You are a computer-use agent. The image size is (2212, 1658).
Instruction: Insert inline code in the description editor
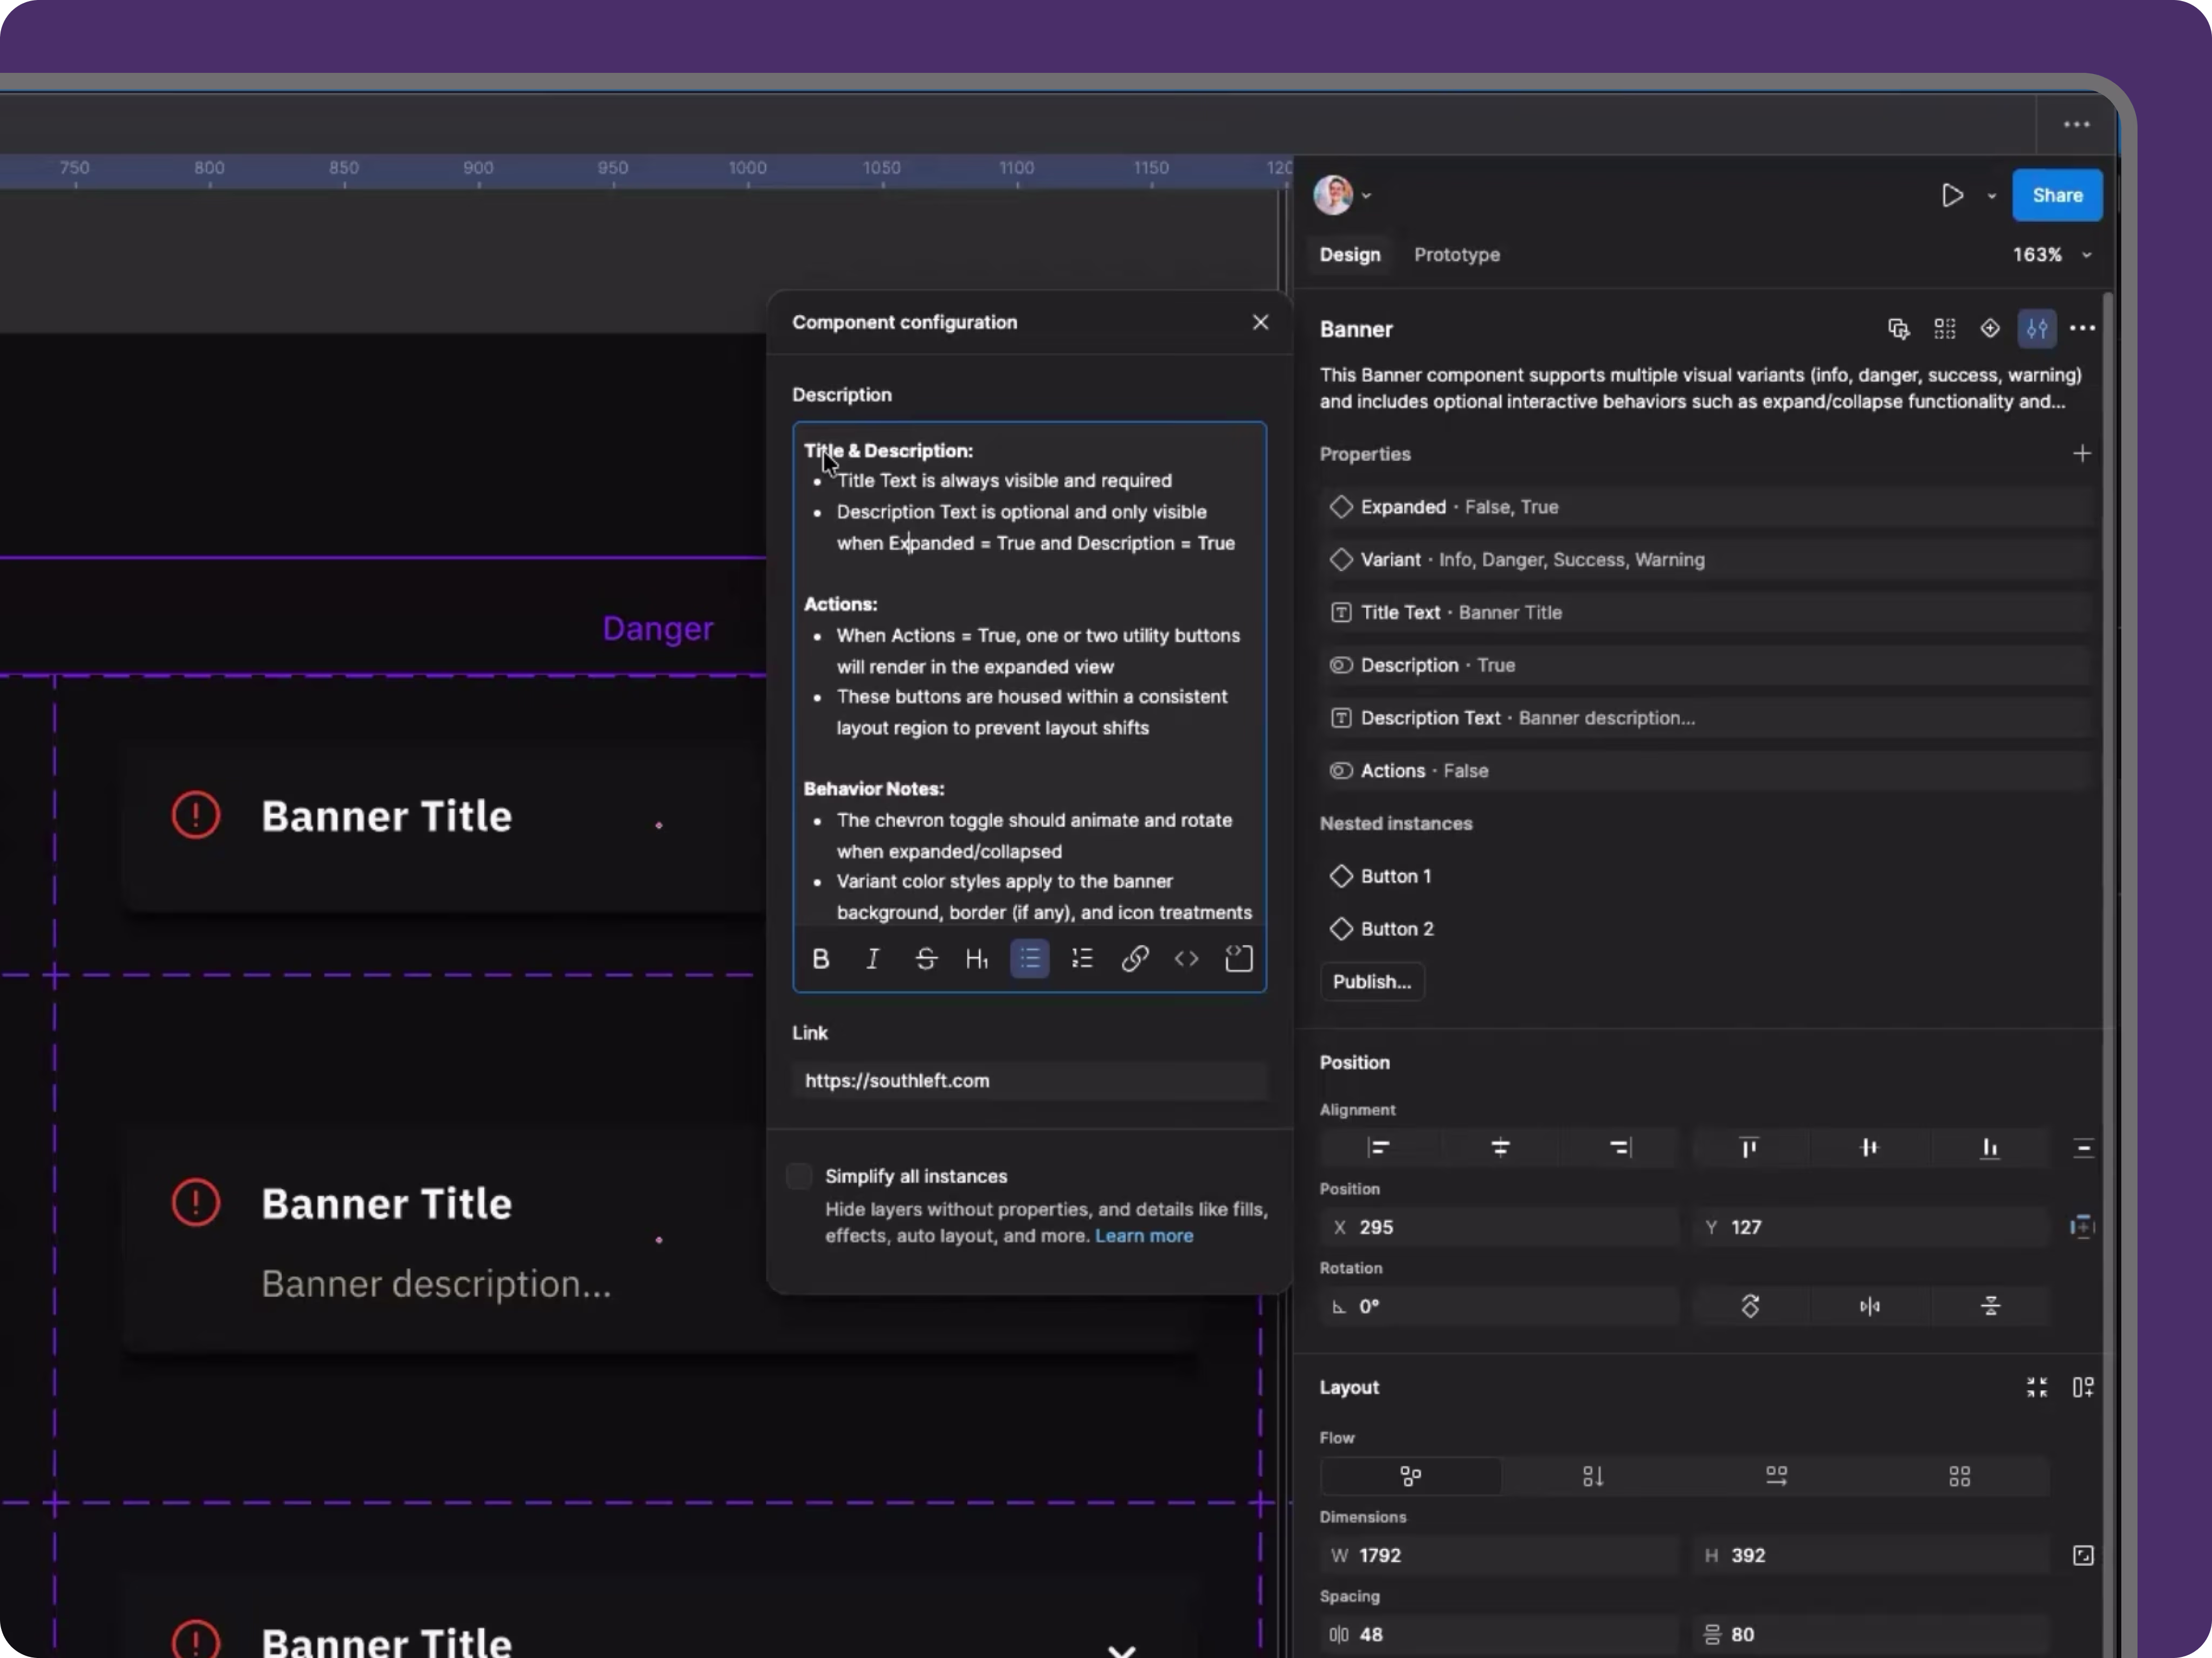click(1186, 958)
